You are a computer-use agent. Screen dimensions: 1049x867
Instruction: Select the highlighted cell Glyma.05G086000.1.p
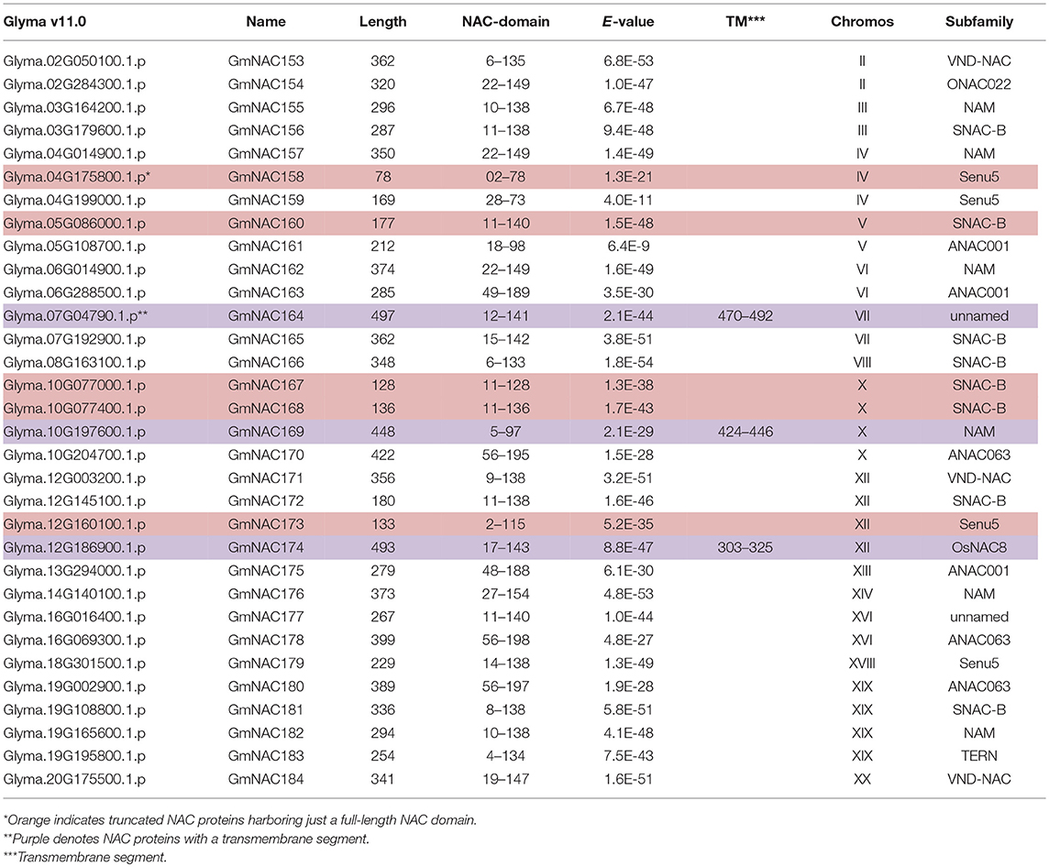74,224
